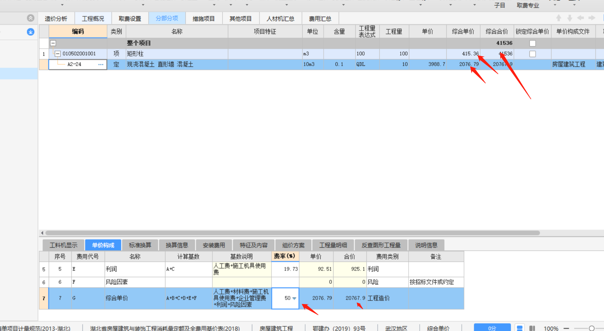Click the 单价构成文件 column header
The image size is (604, 331).
click(573, 31)
